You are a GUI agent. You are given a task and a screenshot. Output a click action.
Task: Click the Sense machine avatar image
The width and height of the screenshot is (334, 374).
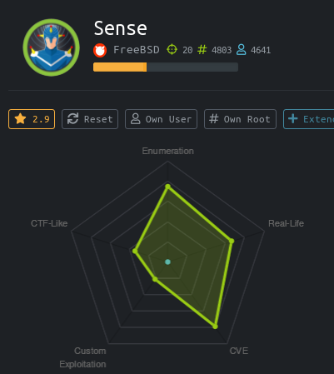click(52, 47)
